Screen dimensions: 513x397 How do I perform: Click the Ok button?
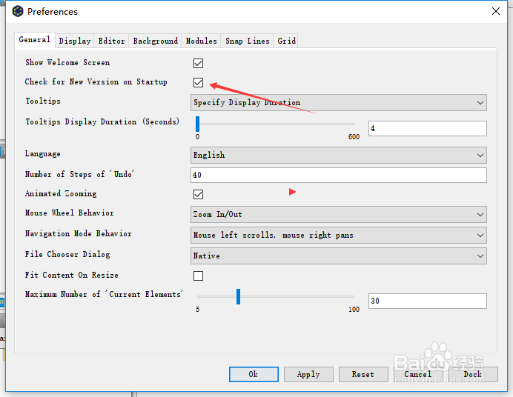tap(254, 374)
